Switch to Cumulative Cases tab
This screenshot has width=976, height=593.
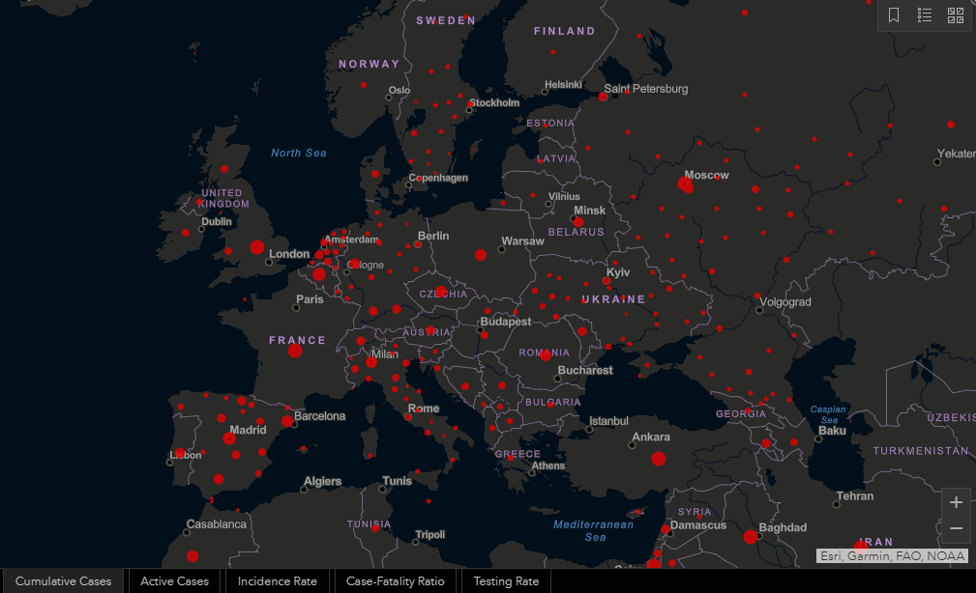tap(63, 581)
